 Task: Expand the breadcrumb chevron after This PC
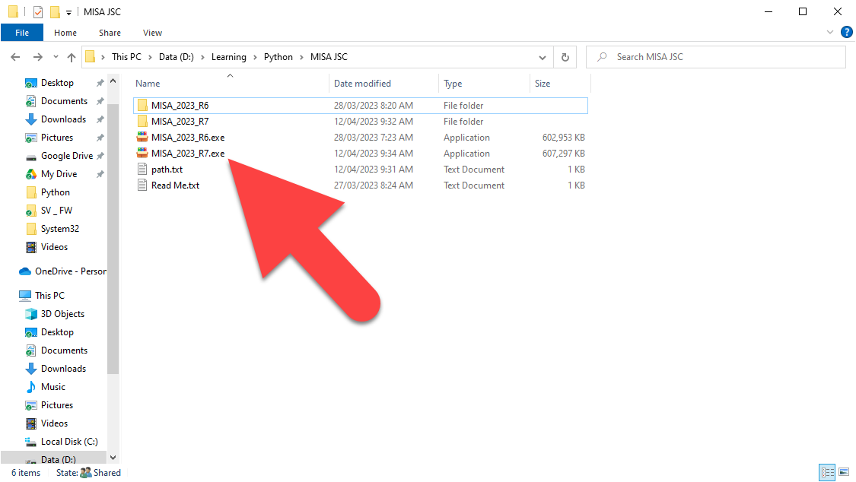click(x=150, y=57)
